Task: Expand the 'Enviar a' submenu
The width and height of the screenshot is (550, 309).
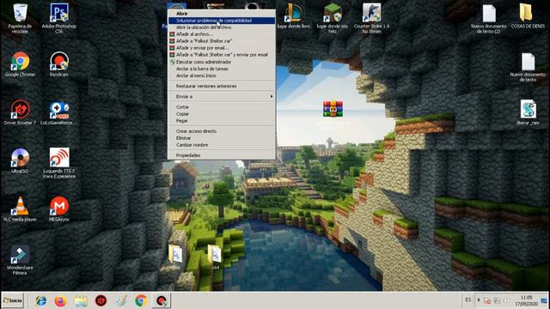Action: click(222, 96)
